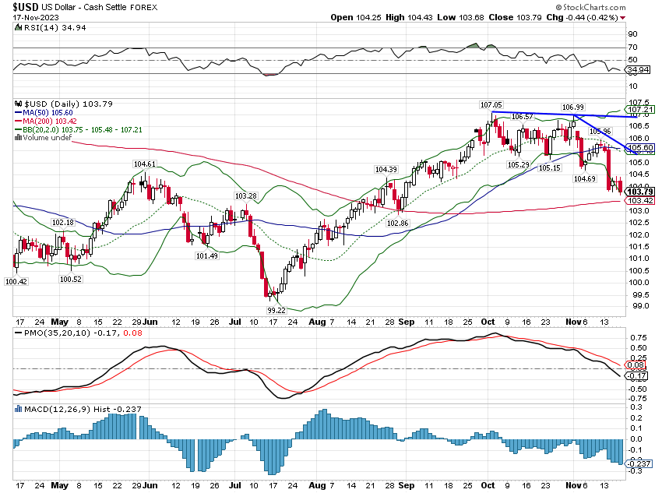Select the red MA(200) legend line swatch
Screen dimensions: 662x493
19,121
